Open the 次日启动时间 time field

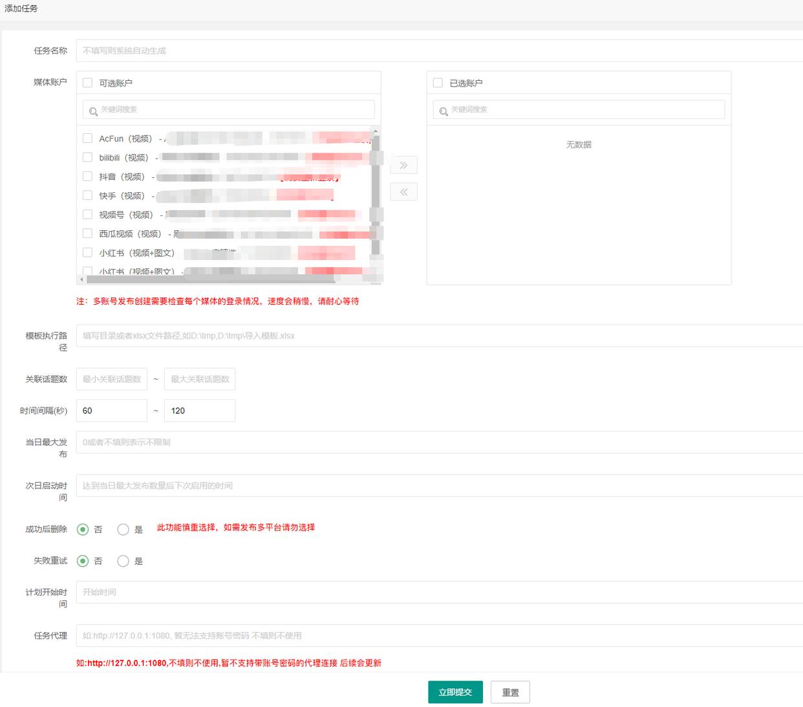440,486
